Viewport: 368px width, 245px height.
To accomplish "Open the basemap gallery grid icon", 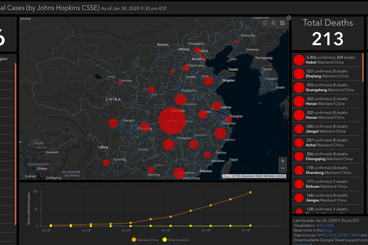I will pos(282,23).
